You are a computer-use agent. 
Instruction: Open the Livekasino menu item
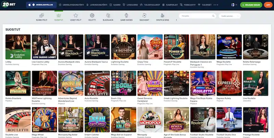tap(130, 5)
